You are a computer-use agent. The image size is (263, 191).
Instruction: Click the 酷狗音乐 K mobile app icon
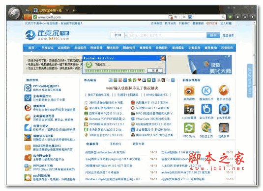click(206, 91)
